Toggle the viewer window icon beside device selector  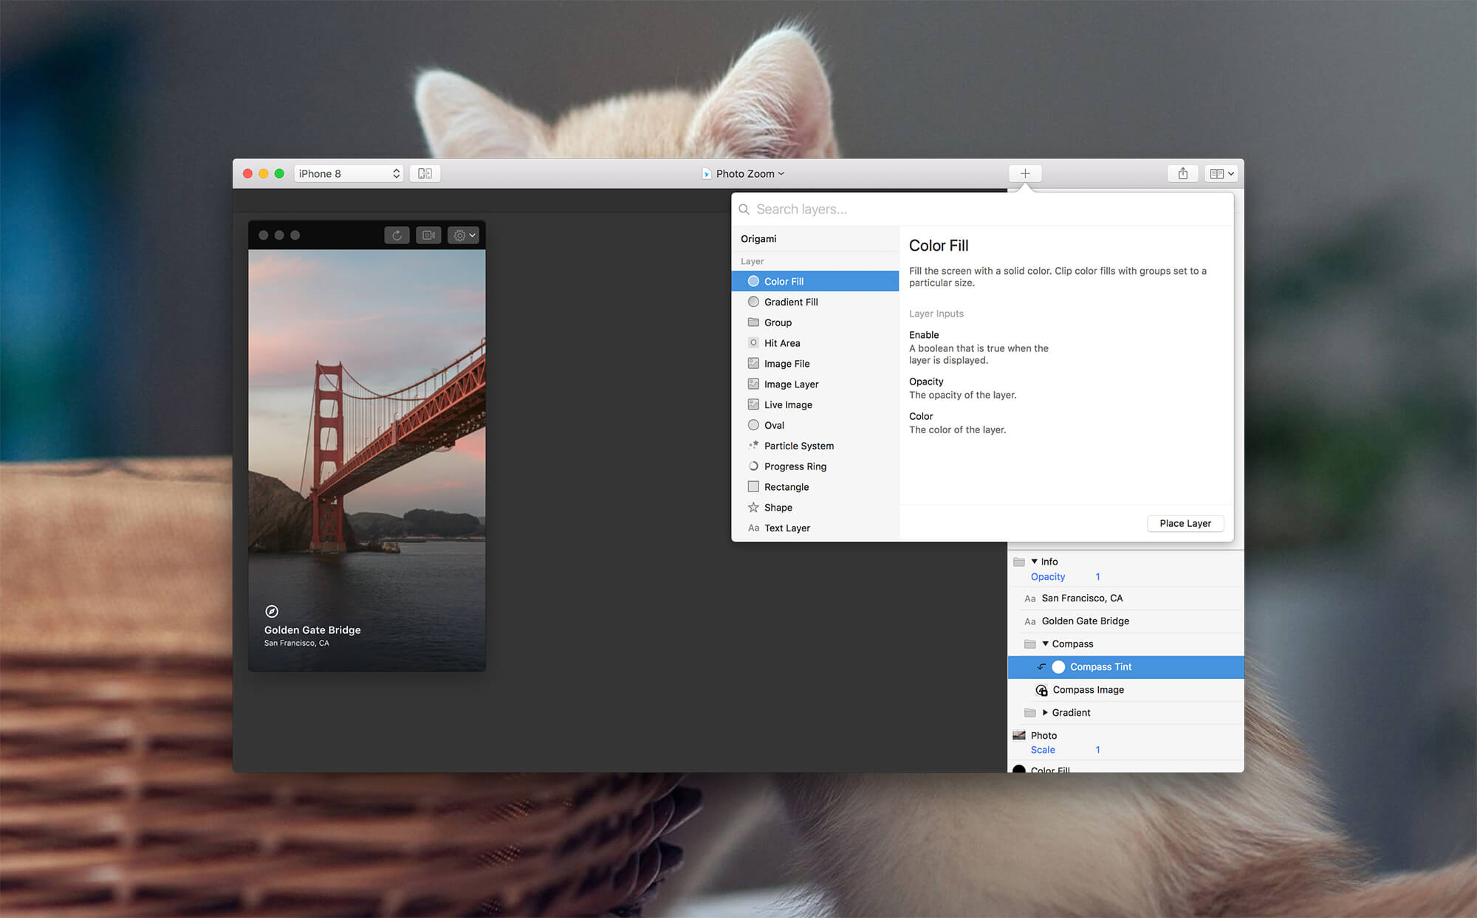(425, 173)
